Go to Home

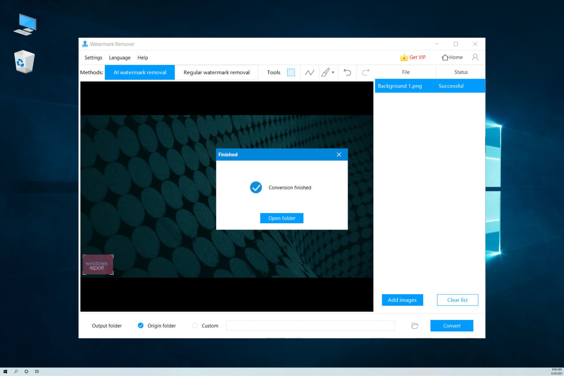[452, 57]
